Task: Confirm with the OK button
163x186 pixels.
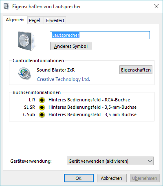Action: (x=79, y=178)
